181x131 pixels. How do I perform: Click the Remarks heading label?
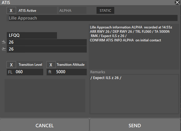[x=98, y=72]
